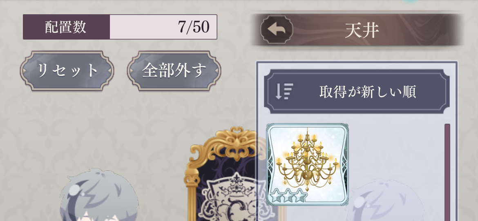
Task: Select the golden chandelier item card
Action: pyautogui.click(x=307, y=164)
